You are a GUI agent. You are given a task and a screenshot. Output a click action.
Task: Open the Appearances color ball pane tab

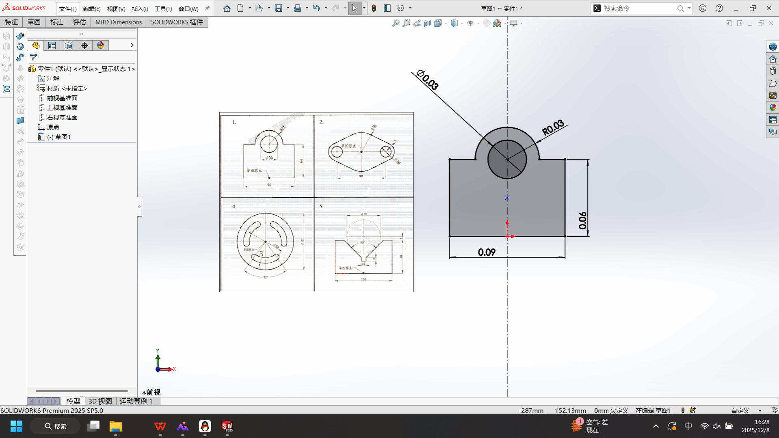(773, 108)
